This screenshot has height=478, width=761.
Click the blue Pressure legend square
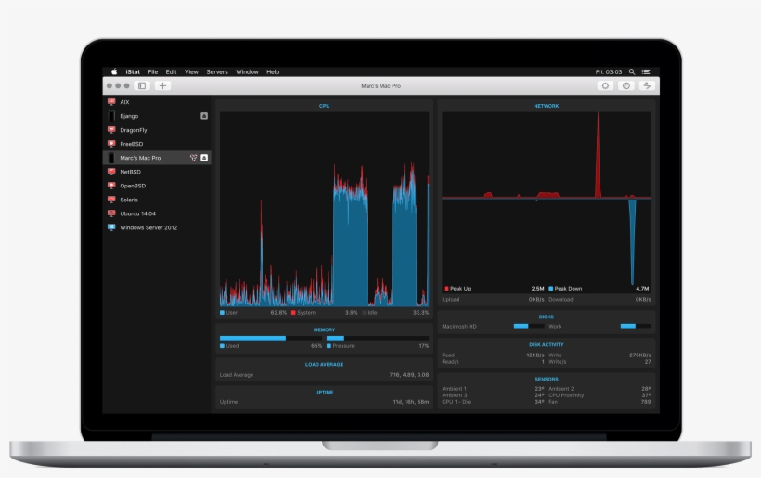point(329,346)
